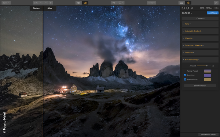
Task: Click the purple Top Color swatch
Action: [208, 75]
